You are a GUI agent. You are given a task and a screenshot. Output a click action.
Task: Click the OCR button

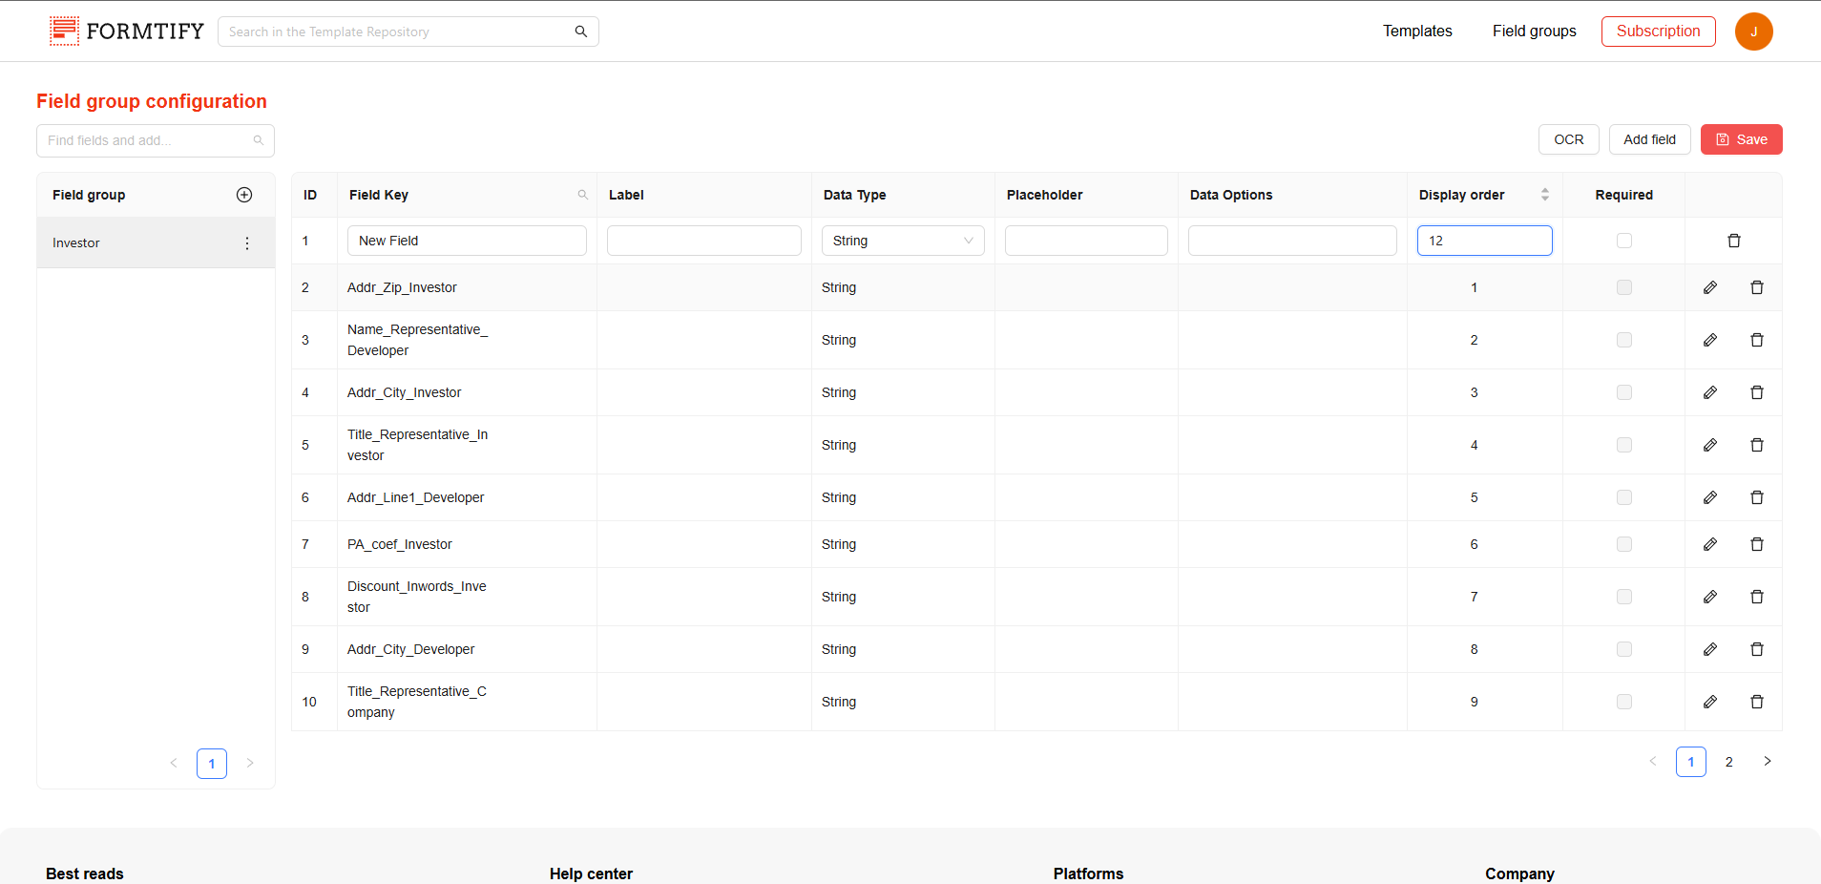(1568, 139)
